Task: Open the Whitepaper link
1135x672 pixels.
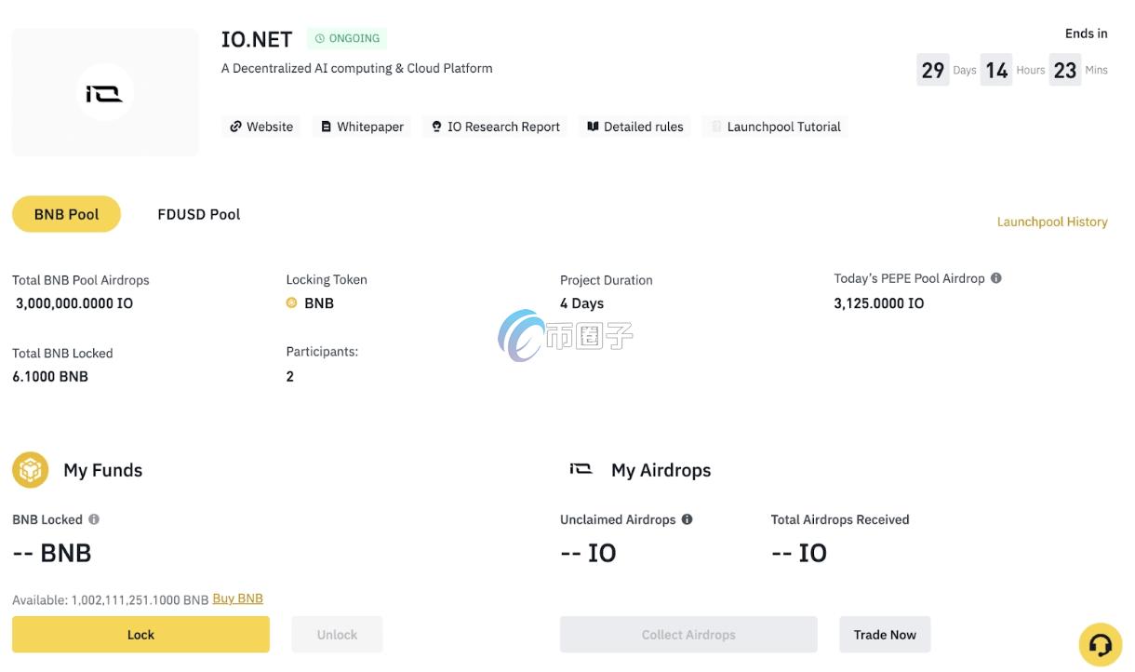Action: tap(362, 127)
